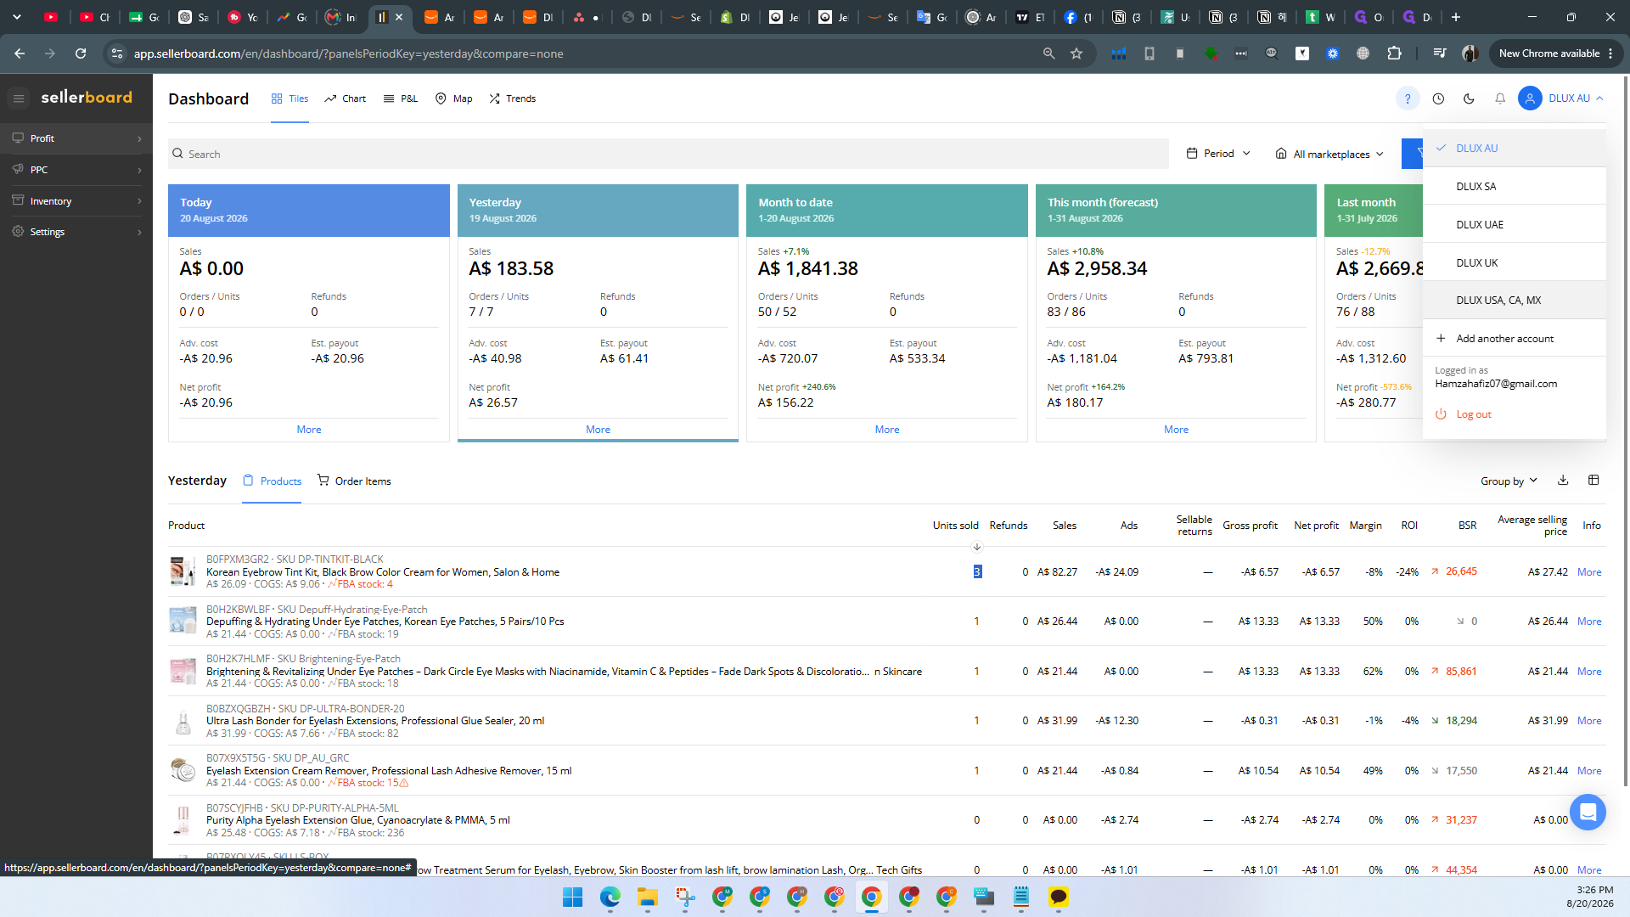Open the Chrome extensions puzzle icon
The image size is (1630, 917).
1394,53
